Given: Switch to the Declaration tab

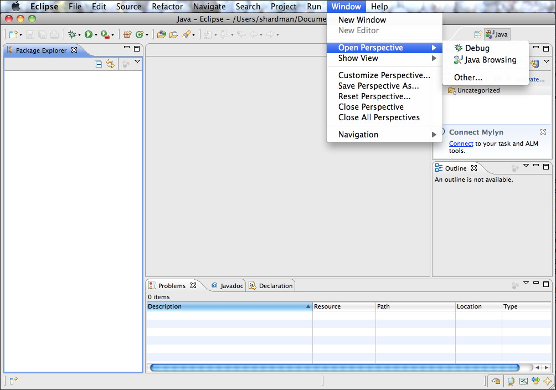Looking at the screenshot, I should pos(271,286).
